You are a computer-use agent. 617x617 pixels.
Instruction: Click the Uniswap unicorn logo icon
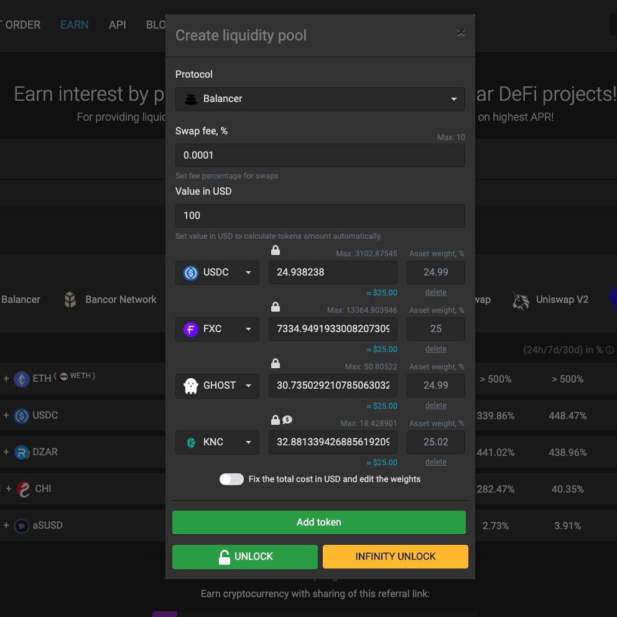520,300
